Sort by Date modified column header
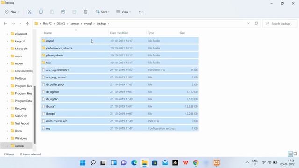Image resolution: width=299 pixels, height=168 pixels. point(119,33)
